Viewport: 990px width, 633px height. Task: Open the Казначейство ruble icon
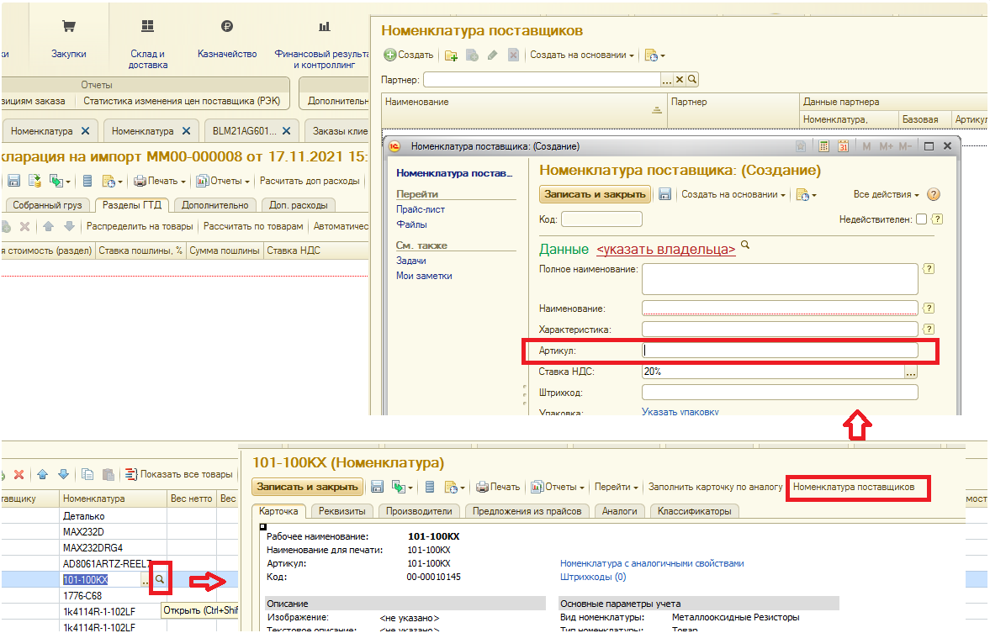pyautogui.click(x=226, y=27)
